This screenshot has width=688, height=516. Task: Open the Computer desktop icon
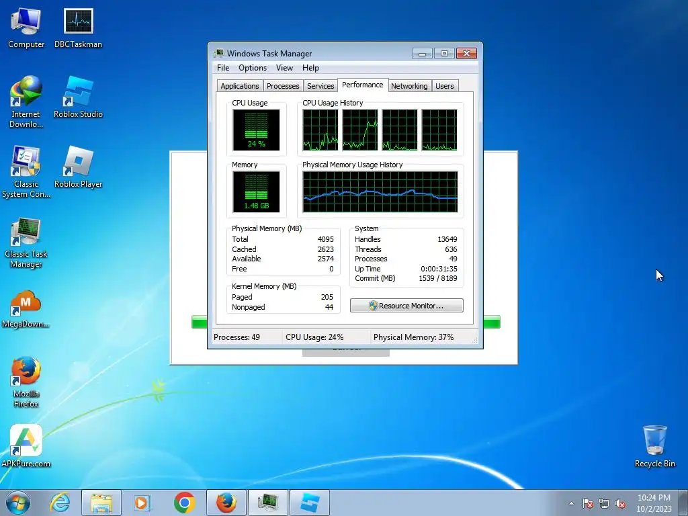[x=26, y=28]
